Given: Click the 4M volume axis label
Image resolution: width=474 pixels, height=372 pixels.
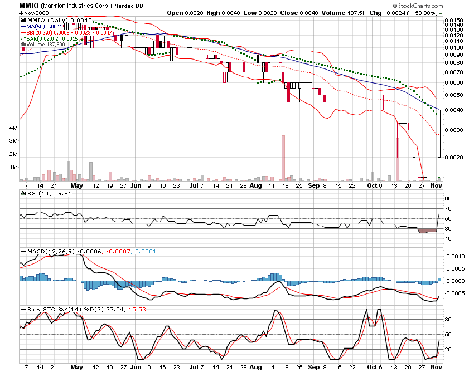Looking at the screenshot, I should click(x=13, y=128).
